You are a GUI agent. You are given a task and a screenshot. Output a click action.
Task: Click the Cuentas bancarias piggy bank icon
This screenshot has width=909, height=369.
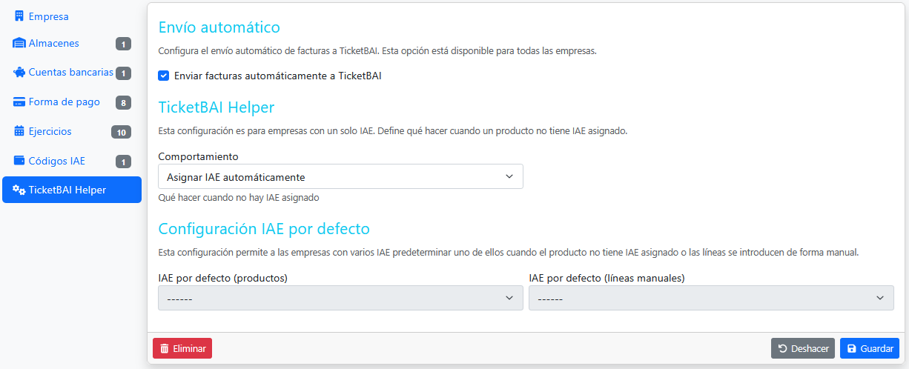point(19,73)
